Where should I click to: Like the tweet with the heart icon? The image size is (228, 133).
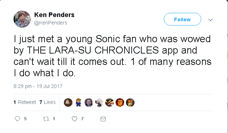click(75, 119)
